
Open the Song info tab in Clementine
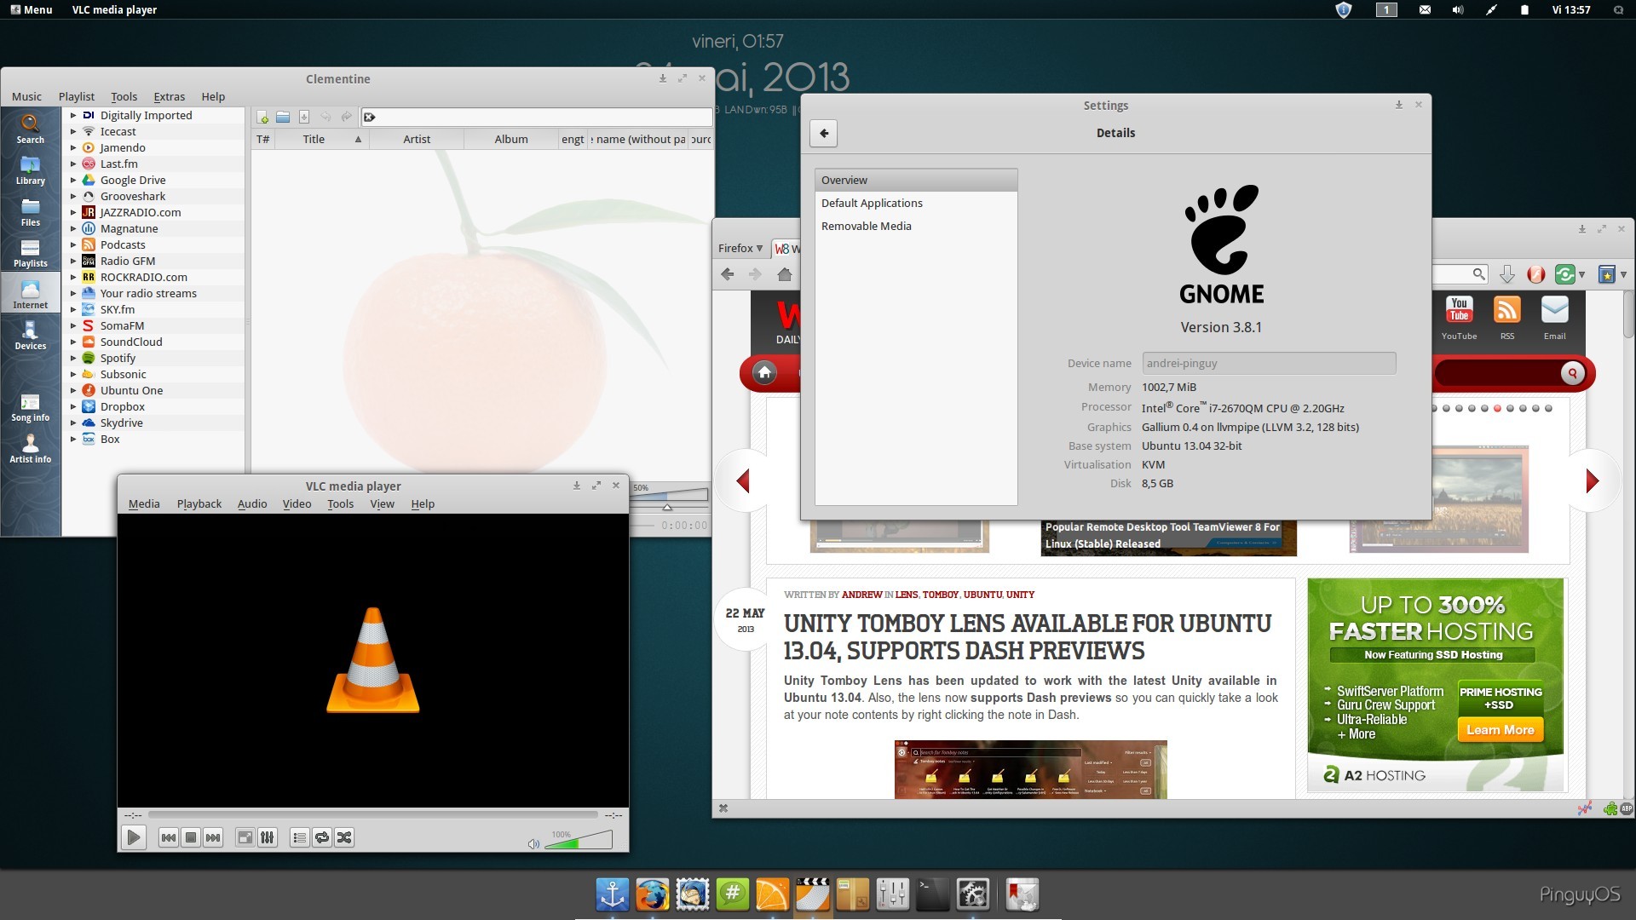[30, 407]
